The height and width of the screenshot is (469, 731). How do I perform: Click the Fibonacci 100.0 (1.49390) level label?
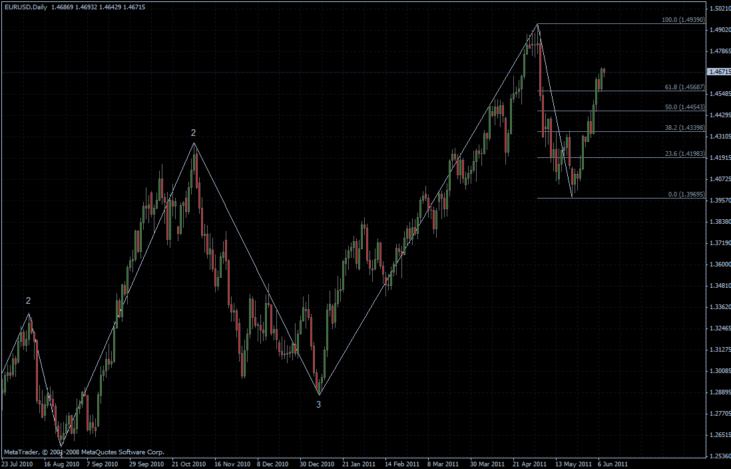[684, 20]
